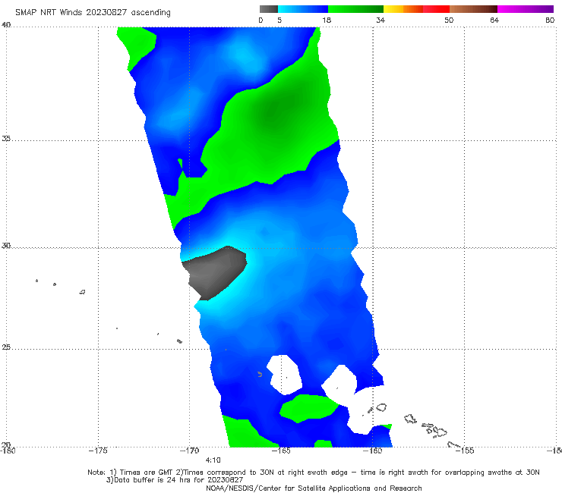Select the '40' latitude axis label
Image resolution: width=562 pixels, height=493 pixels.
click(x=6, y=25)
